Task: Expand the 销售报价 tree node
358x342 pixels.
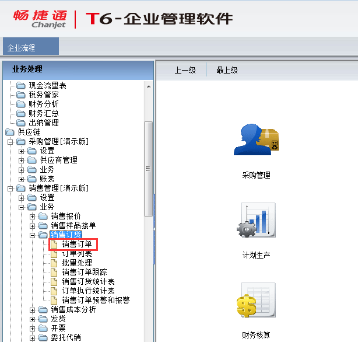Action: (x=33, y=217)
